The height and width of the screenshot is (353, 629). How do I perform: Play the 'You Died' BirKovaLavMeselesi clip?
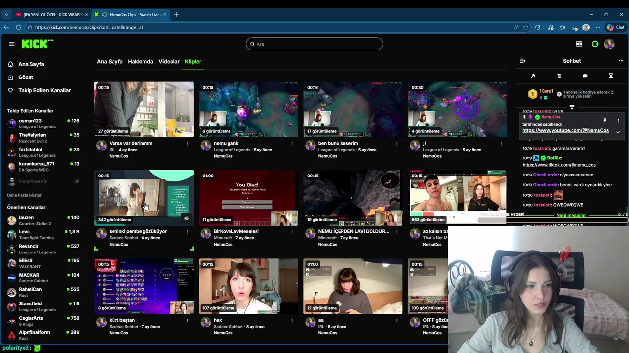point(249,198)
